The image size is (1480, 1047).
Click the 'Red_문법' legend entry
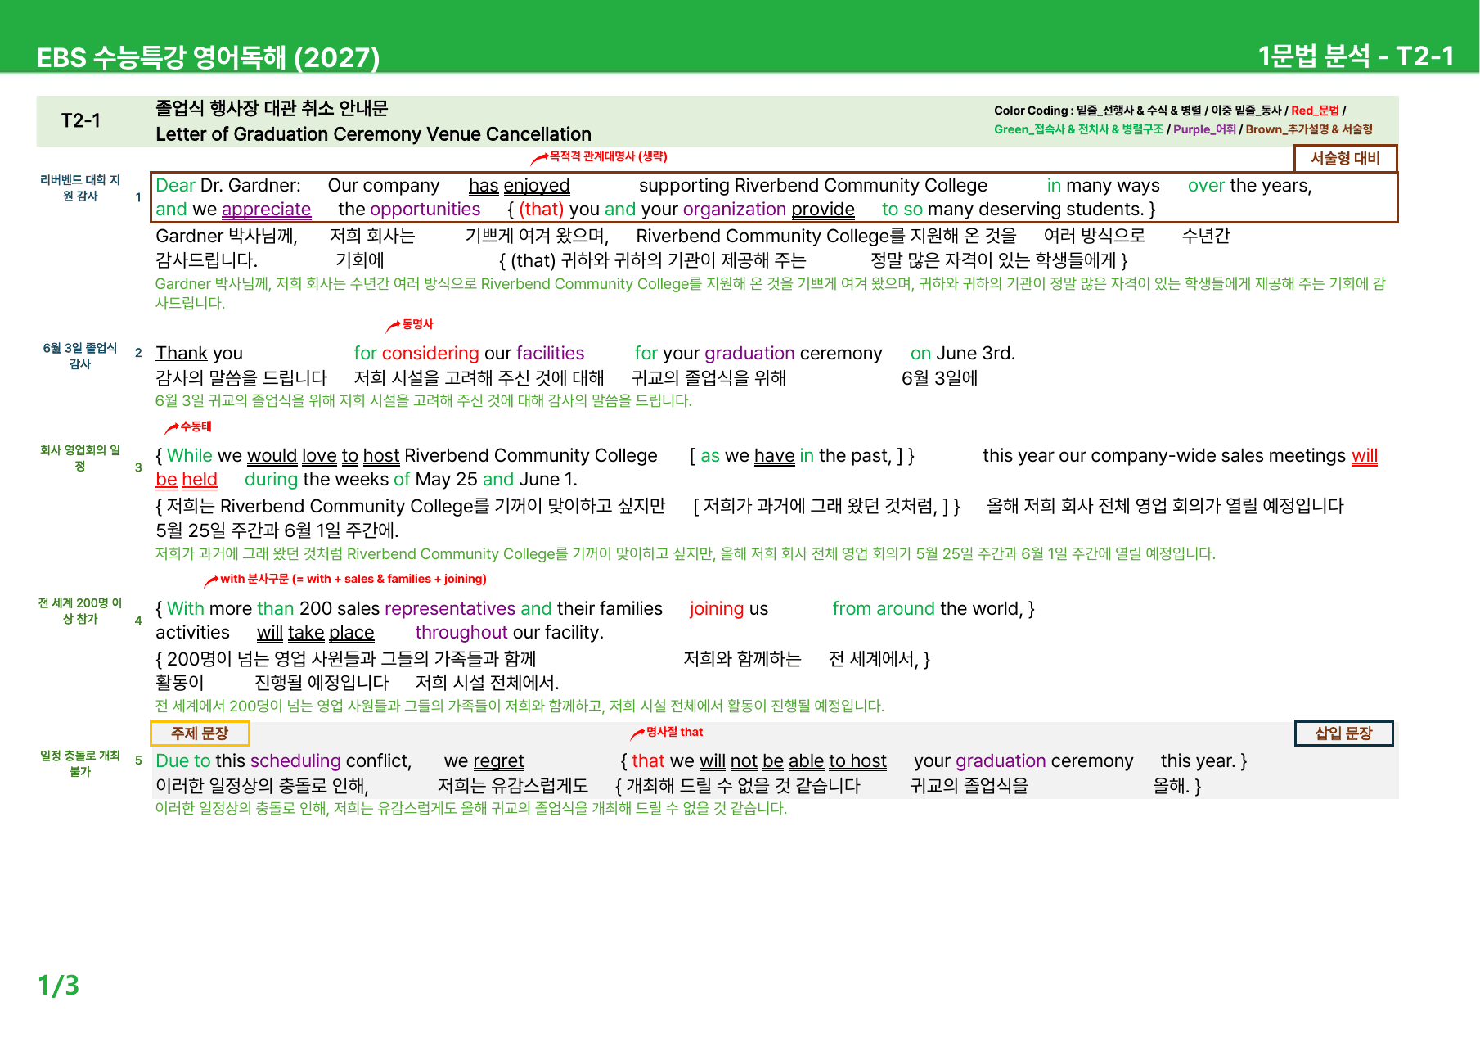[x=1315, y=111]
